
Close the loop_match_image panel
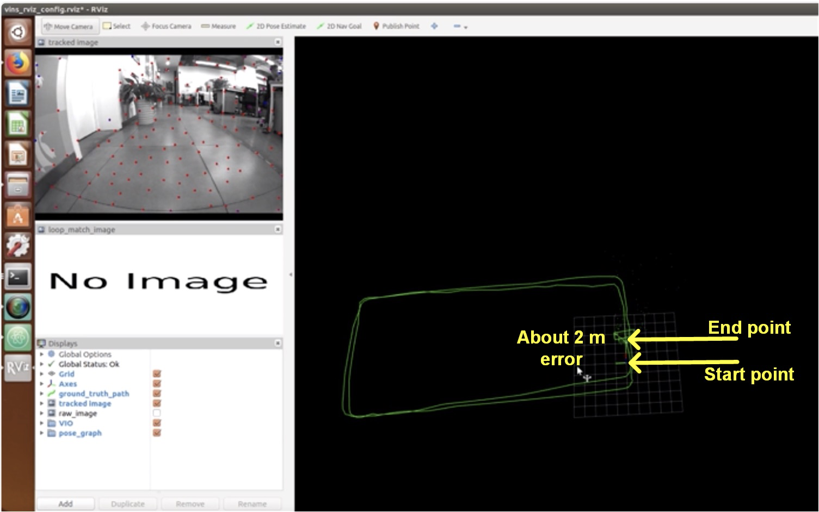(x=278, y=229)
